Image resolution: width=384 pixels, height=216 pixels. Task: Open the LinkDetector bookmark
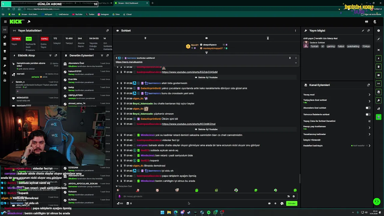(x=62, y=14)
